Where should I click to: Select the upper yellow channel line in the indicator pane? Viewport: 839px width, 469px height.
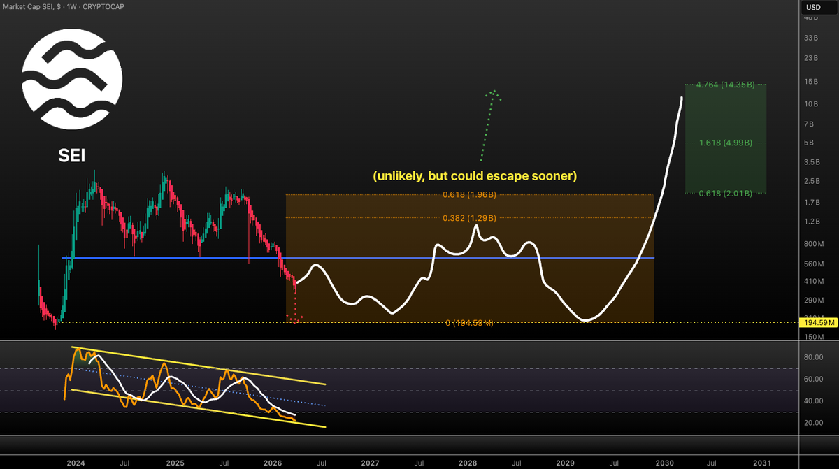(199, 365)
